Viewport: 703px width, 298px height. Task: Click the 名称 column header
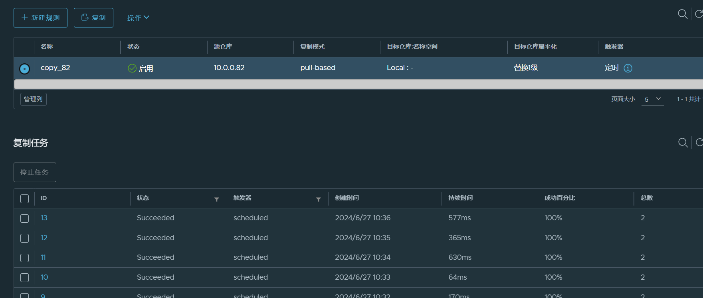coord(47,47)
